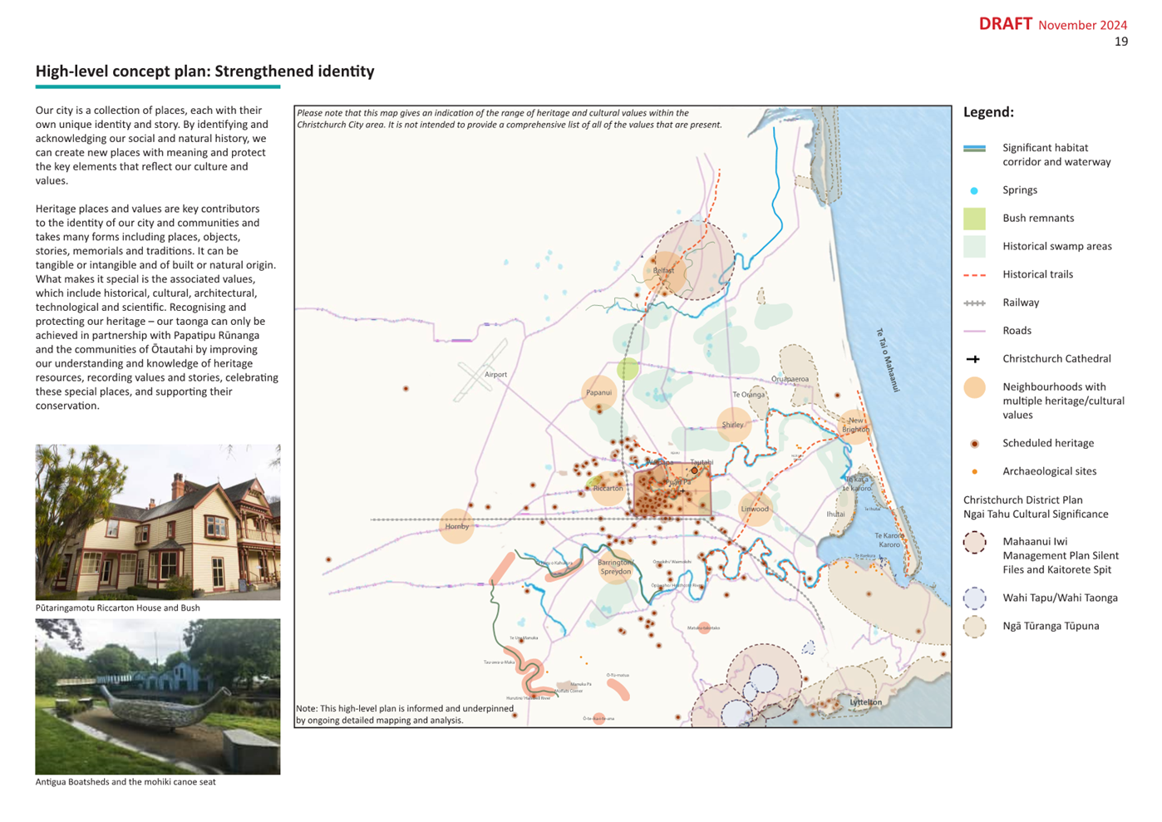The width and height of the screenshot is (1162, 822).
Task: Click the Papanui neighbourhood circle on map
Action: click(x=599, y=392)
